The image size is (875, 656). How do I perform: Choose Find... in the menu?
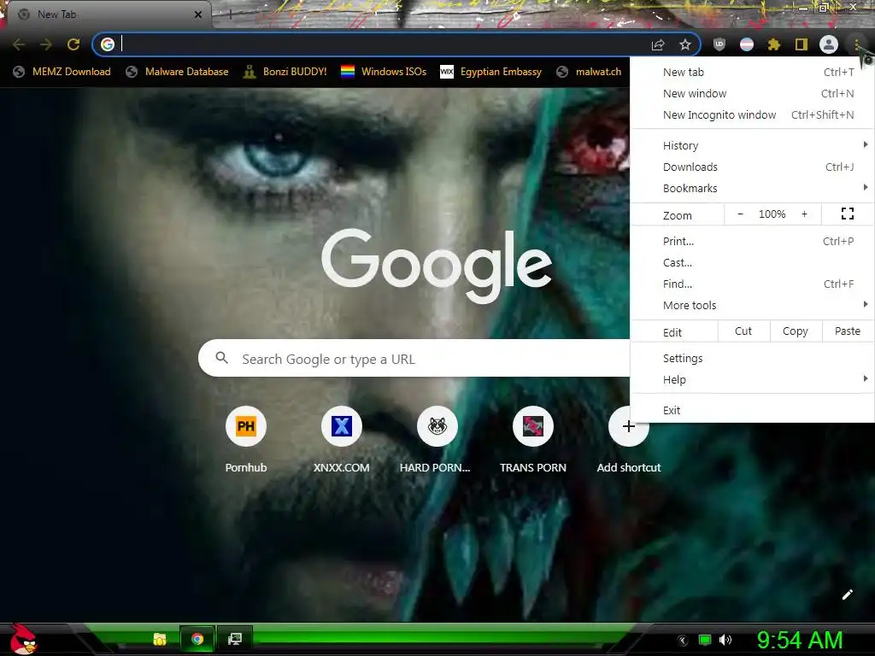[753, 284]
